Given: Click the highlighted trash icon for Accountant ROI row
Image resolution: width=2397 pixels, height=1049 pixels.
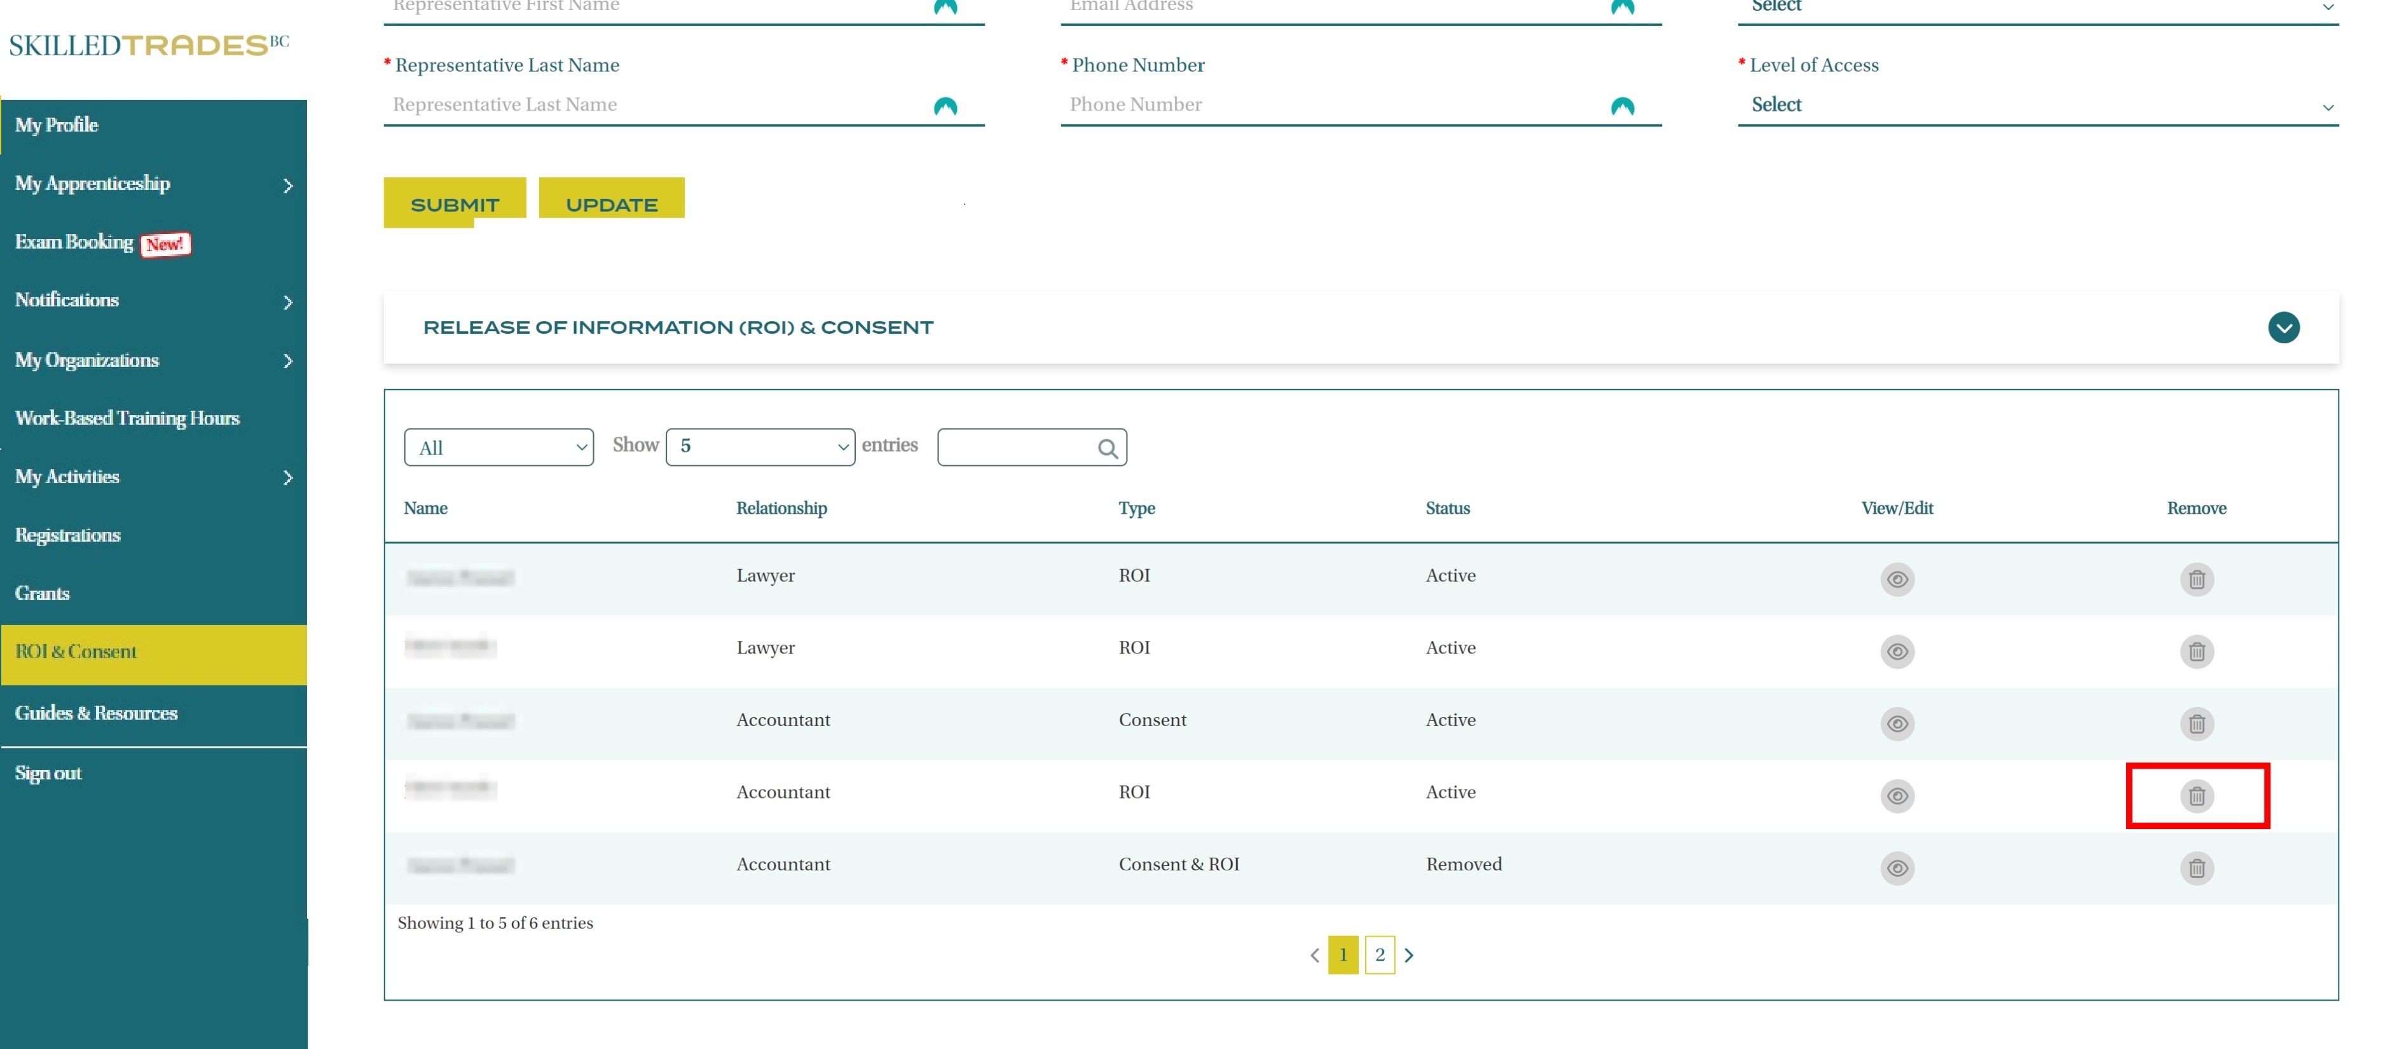Looking at the screenshot, I should [2196, 796].
